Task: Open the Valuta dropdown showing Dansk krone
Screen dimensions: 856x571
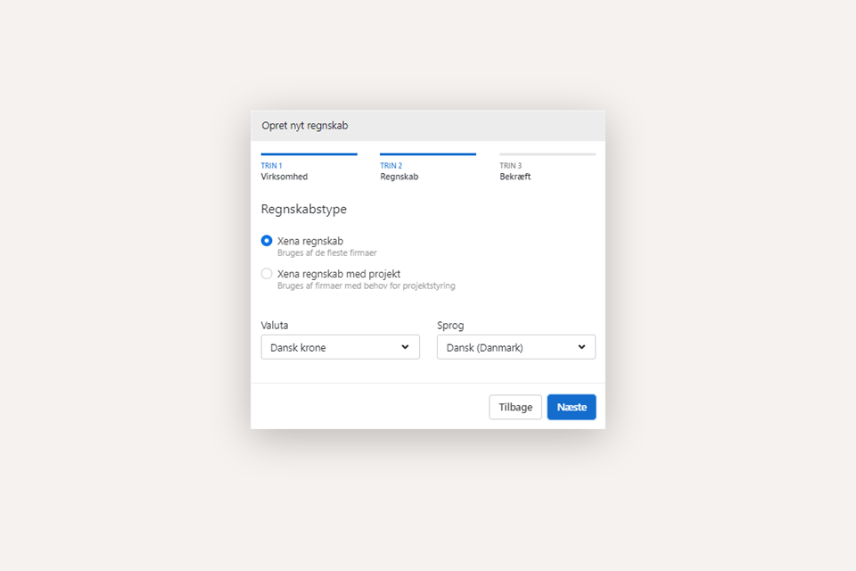Action: click(340, 347)
